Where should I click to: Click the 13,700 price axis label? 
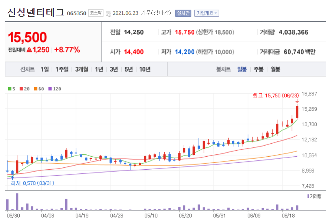tap(309, 124)
